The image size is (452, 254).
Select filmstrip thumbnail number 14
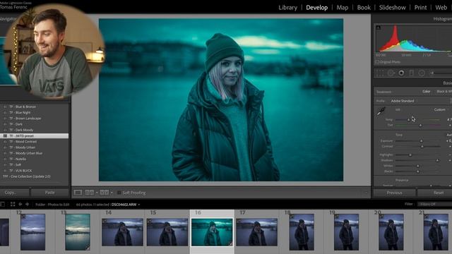[122, 232]
